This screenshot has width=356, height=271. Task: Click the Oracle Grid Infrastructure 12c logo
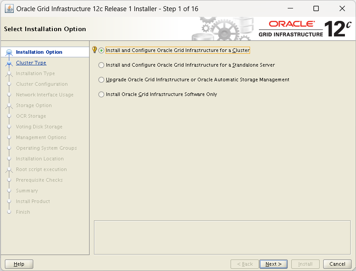point(305,29)
